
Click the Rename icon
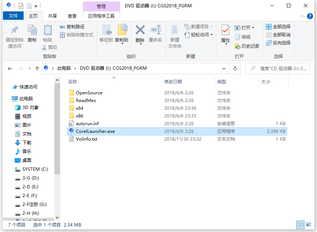155,30
